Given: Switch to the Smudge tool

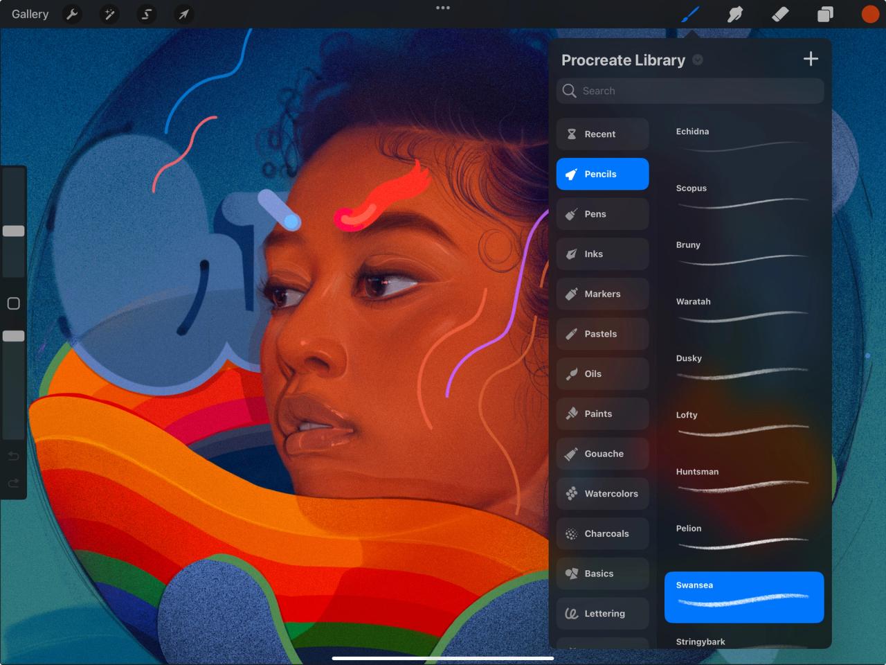Looking at the screenshot, I should click(735, 14).
